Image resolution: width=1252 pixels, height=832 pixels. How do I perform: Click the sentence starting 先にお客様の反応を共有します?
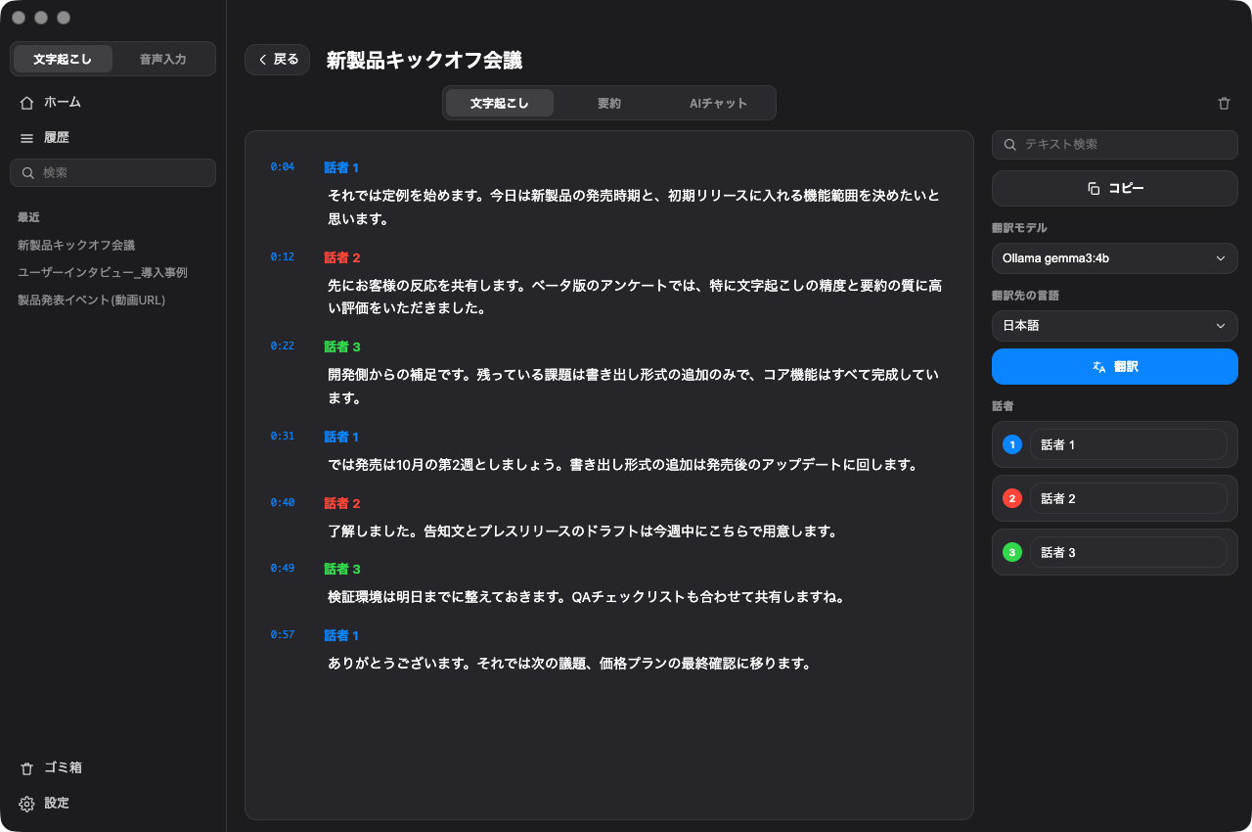pyautogui.click(x=634, y=297)
